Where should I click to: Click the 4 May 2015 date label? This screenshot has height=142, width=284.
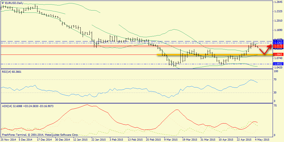pyautogui.click(x=262, y=140)
